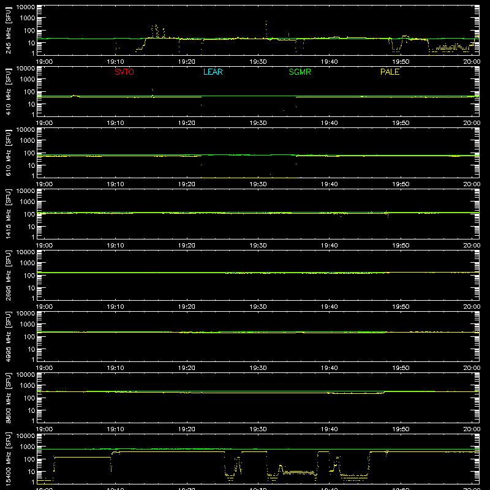Click 19:40 time label of 2695 MHz plot
490x490 pixels.
[x=330, y=307]
